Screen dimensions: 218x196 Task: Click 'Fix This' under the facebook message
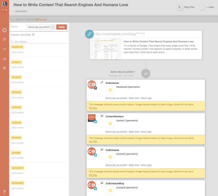(93, 108)
